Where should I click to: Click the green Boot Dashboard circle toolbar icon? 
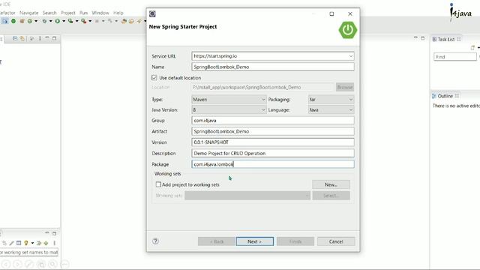13,21
